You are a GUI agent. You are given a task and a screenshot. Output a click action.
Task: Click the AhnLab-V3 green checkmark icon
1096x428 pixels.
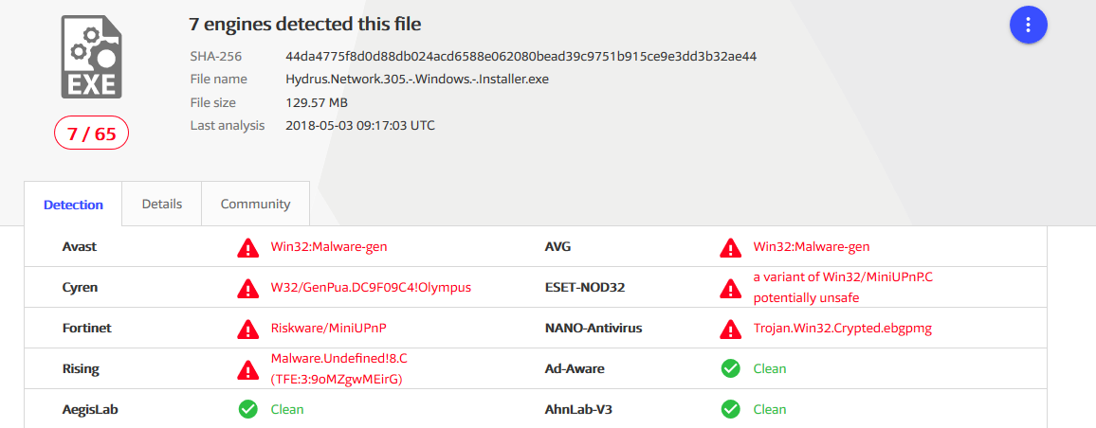pos(730,409)
